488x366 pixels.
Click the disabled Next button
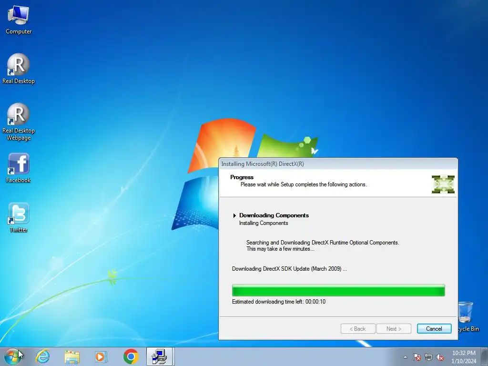(x=394, y=329)
